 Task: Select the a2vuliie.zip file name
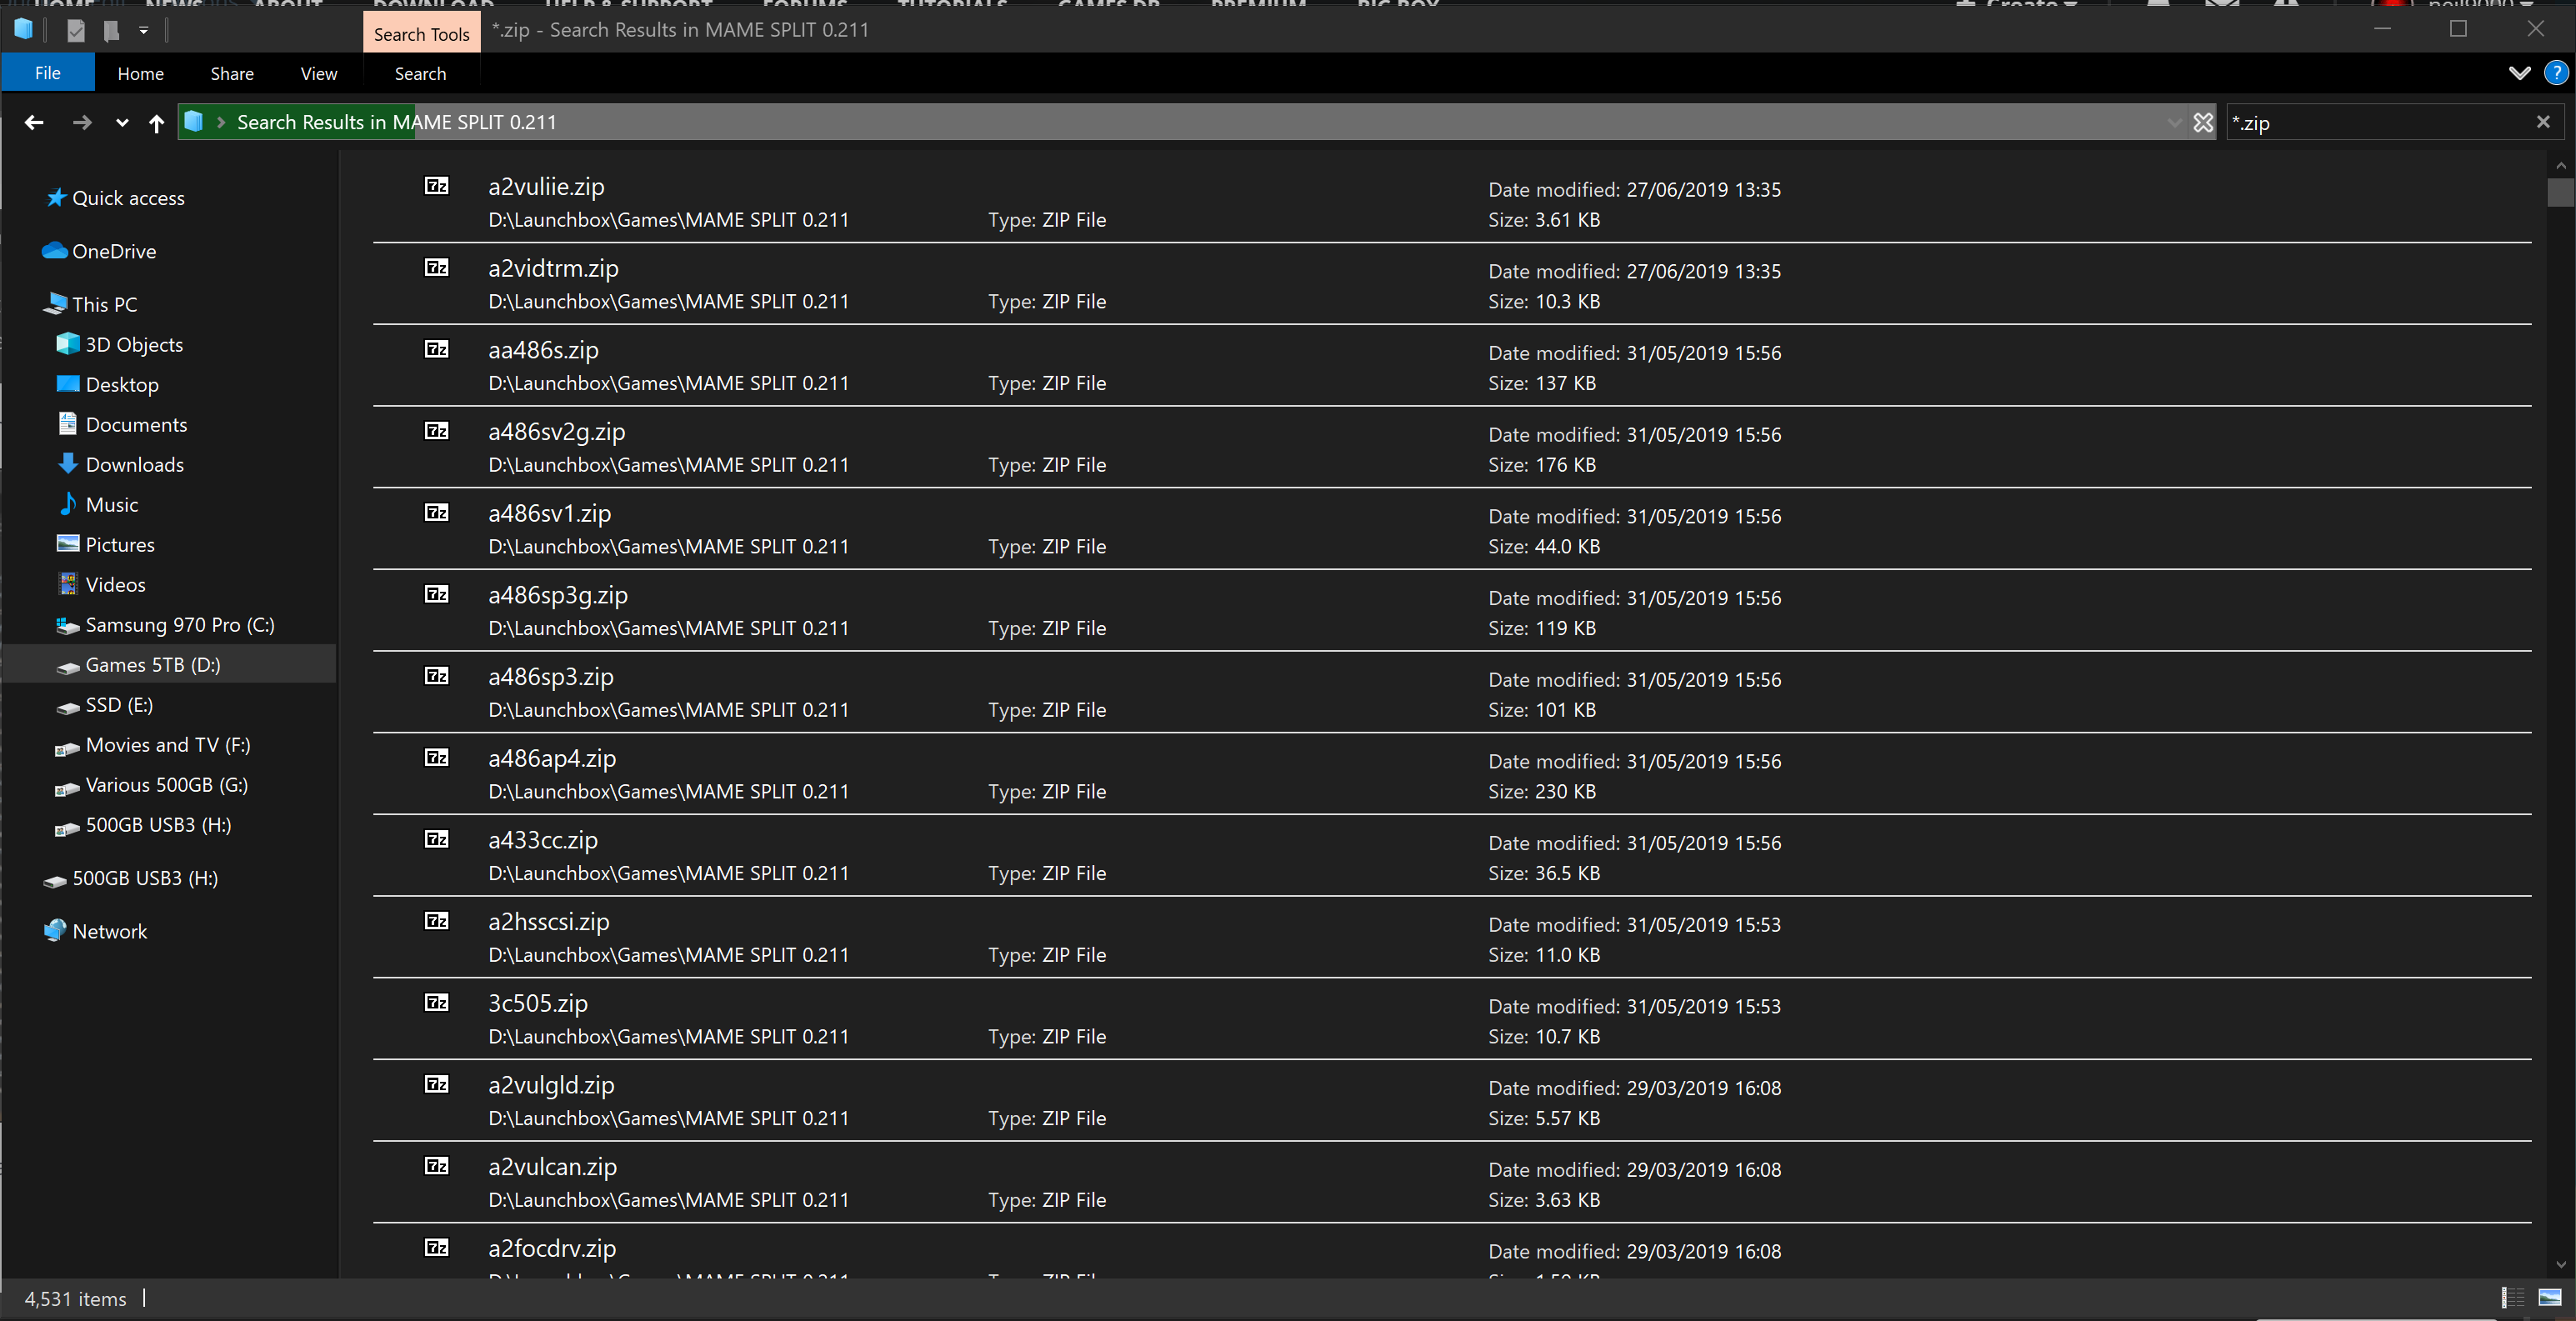[x=546, y=186]
